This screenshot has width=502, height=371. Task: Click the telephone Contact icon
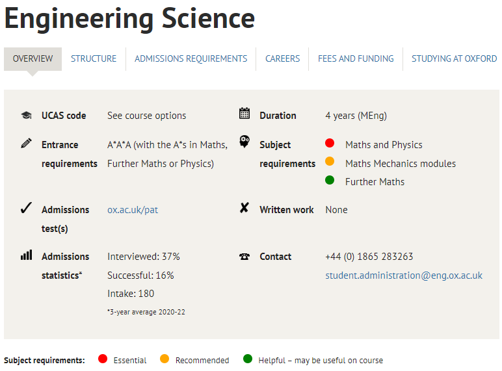[x=244, y=257]
